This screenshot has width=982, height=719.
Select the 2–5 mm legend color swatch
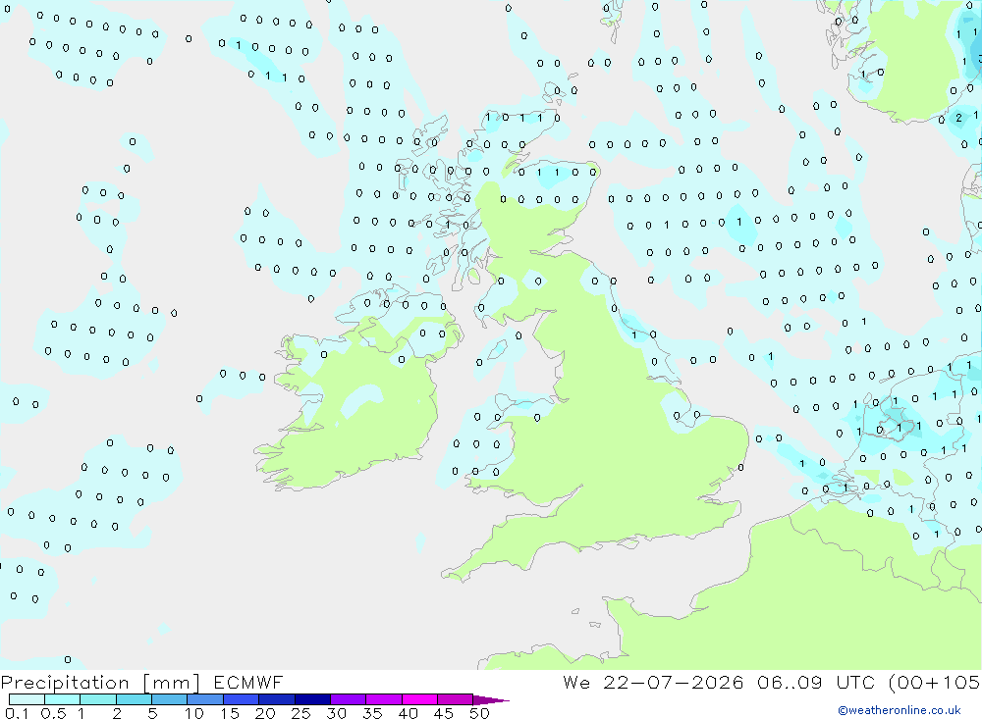coord(134,699)
